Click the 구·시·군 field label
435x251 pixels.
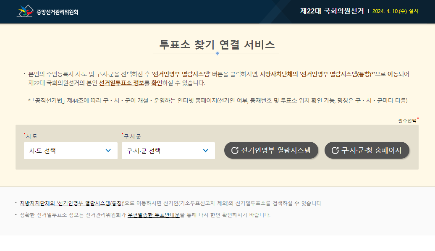tap(132, 136)
